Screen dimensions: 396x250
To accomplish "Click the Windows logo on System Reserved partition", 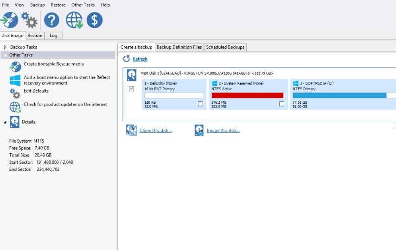I will point(214,83).
